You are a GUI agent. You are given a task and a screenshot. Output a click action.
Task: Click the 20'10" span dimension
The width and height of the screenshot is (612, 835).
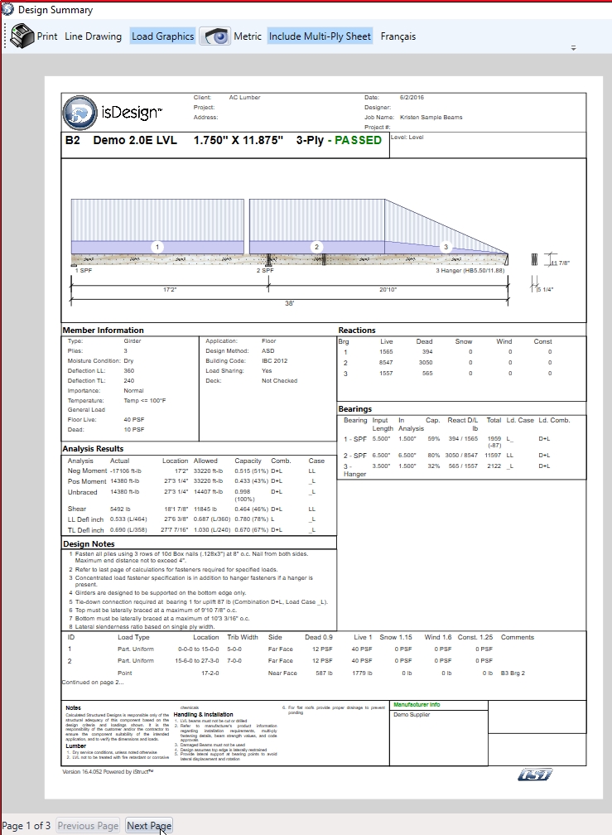388,290
